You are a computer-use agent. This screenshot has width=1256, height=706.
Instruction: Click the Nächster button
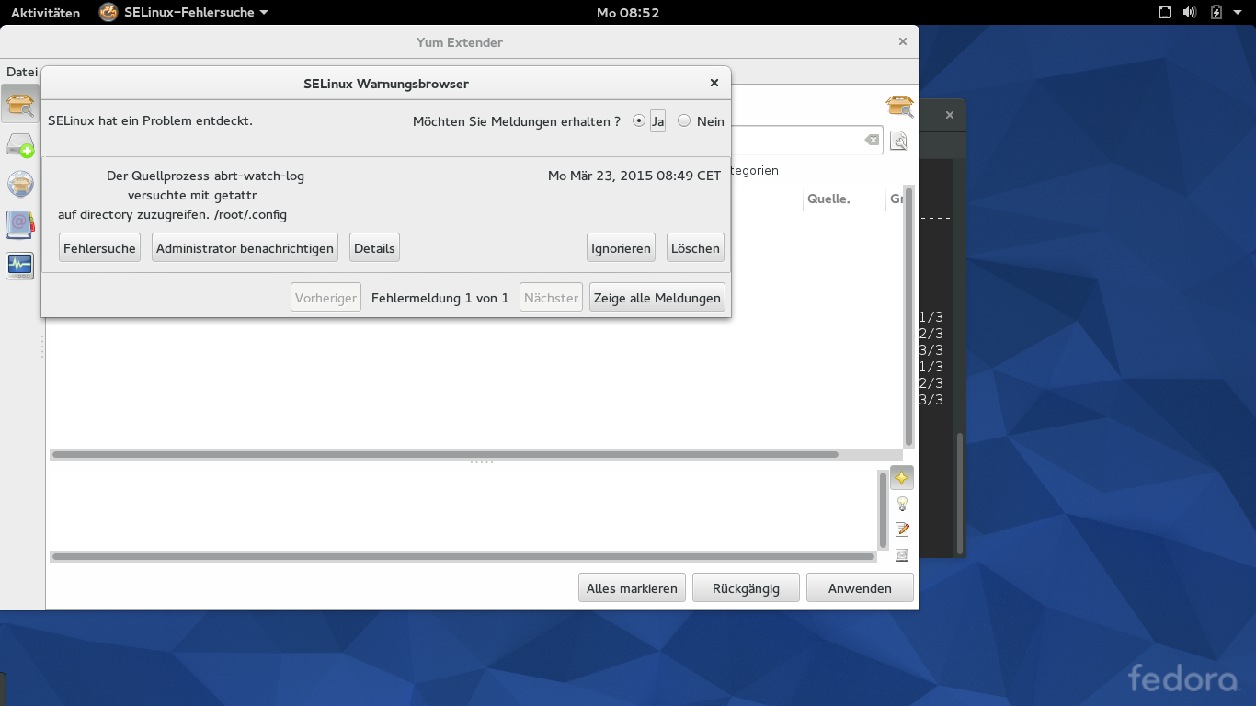(x=551, y=298)
